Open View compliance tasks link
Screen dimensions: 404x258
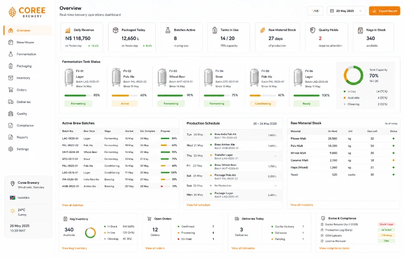point(334,248)
